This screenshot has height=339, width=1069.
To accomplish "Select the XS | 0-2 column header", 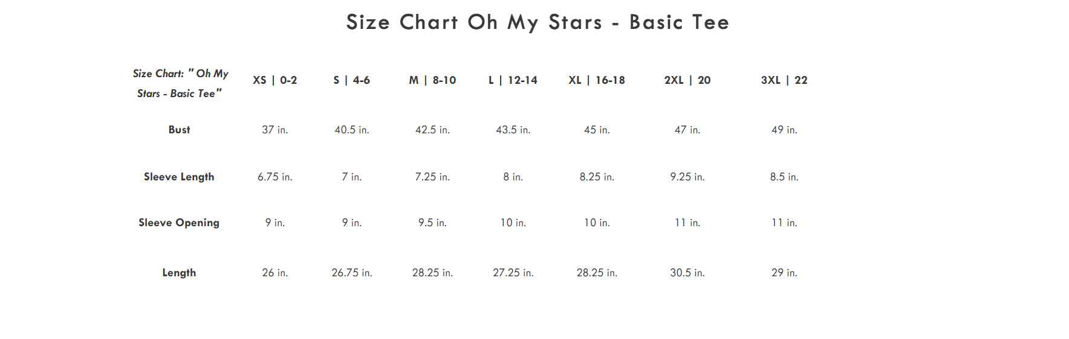I will 275,80.
